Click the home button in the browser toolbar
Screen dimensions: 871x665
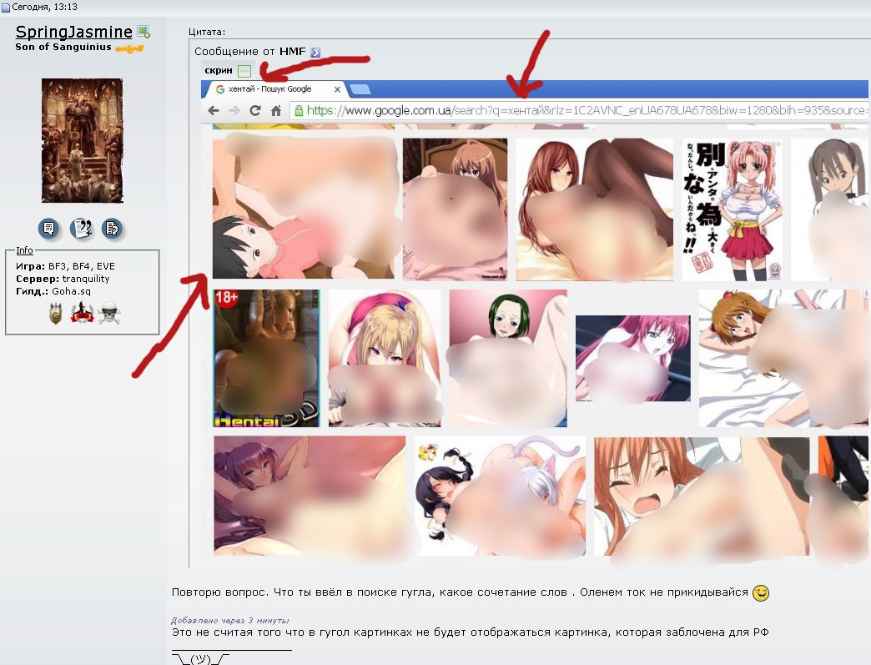click(x=275, y=110)
